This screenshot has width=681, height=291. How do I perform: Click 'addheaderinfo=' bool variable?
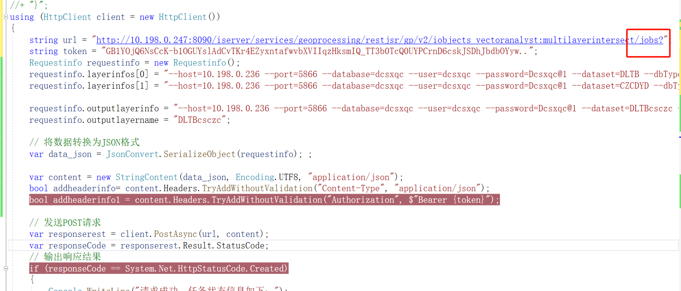pyautogui.click(x=87, y=188)
